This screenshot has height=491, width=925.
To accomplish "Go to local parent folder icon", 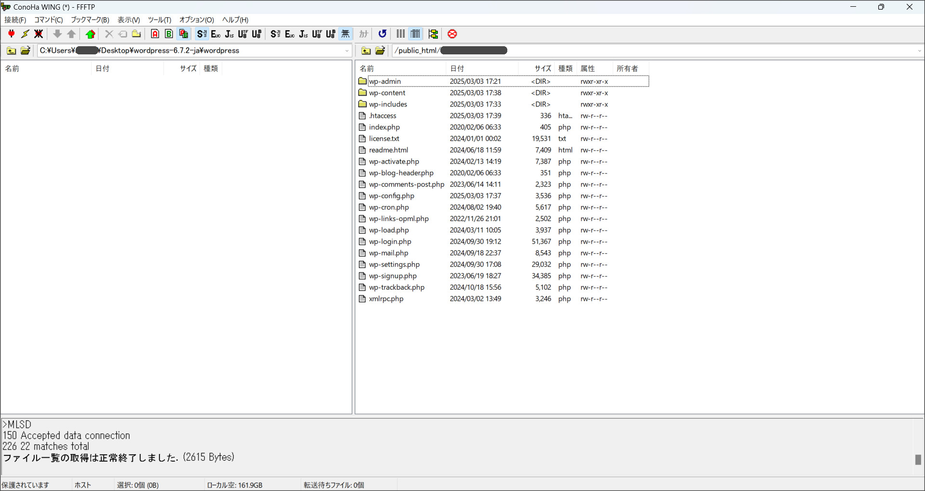I will click(x=11, y=51).
